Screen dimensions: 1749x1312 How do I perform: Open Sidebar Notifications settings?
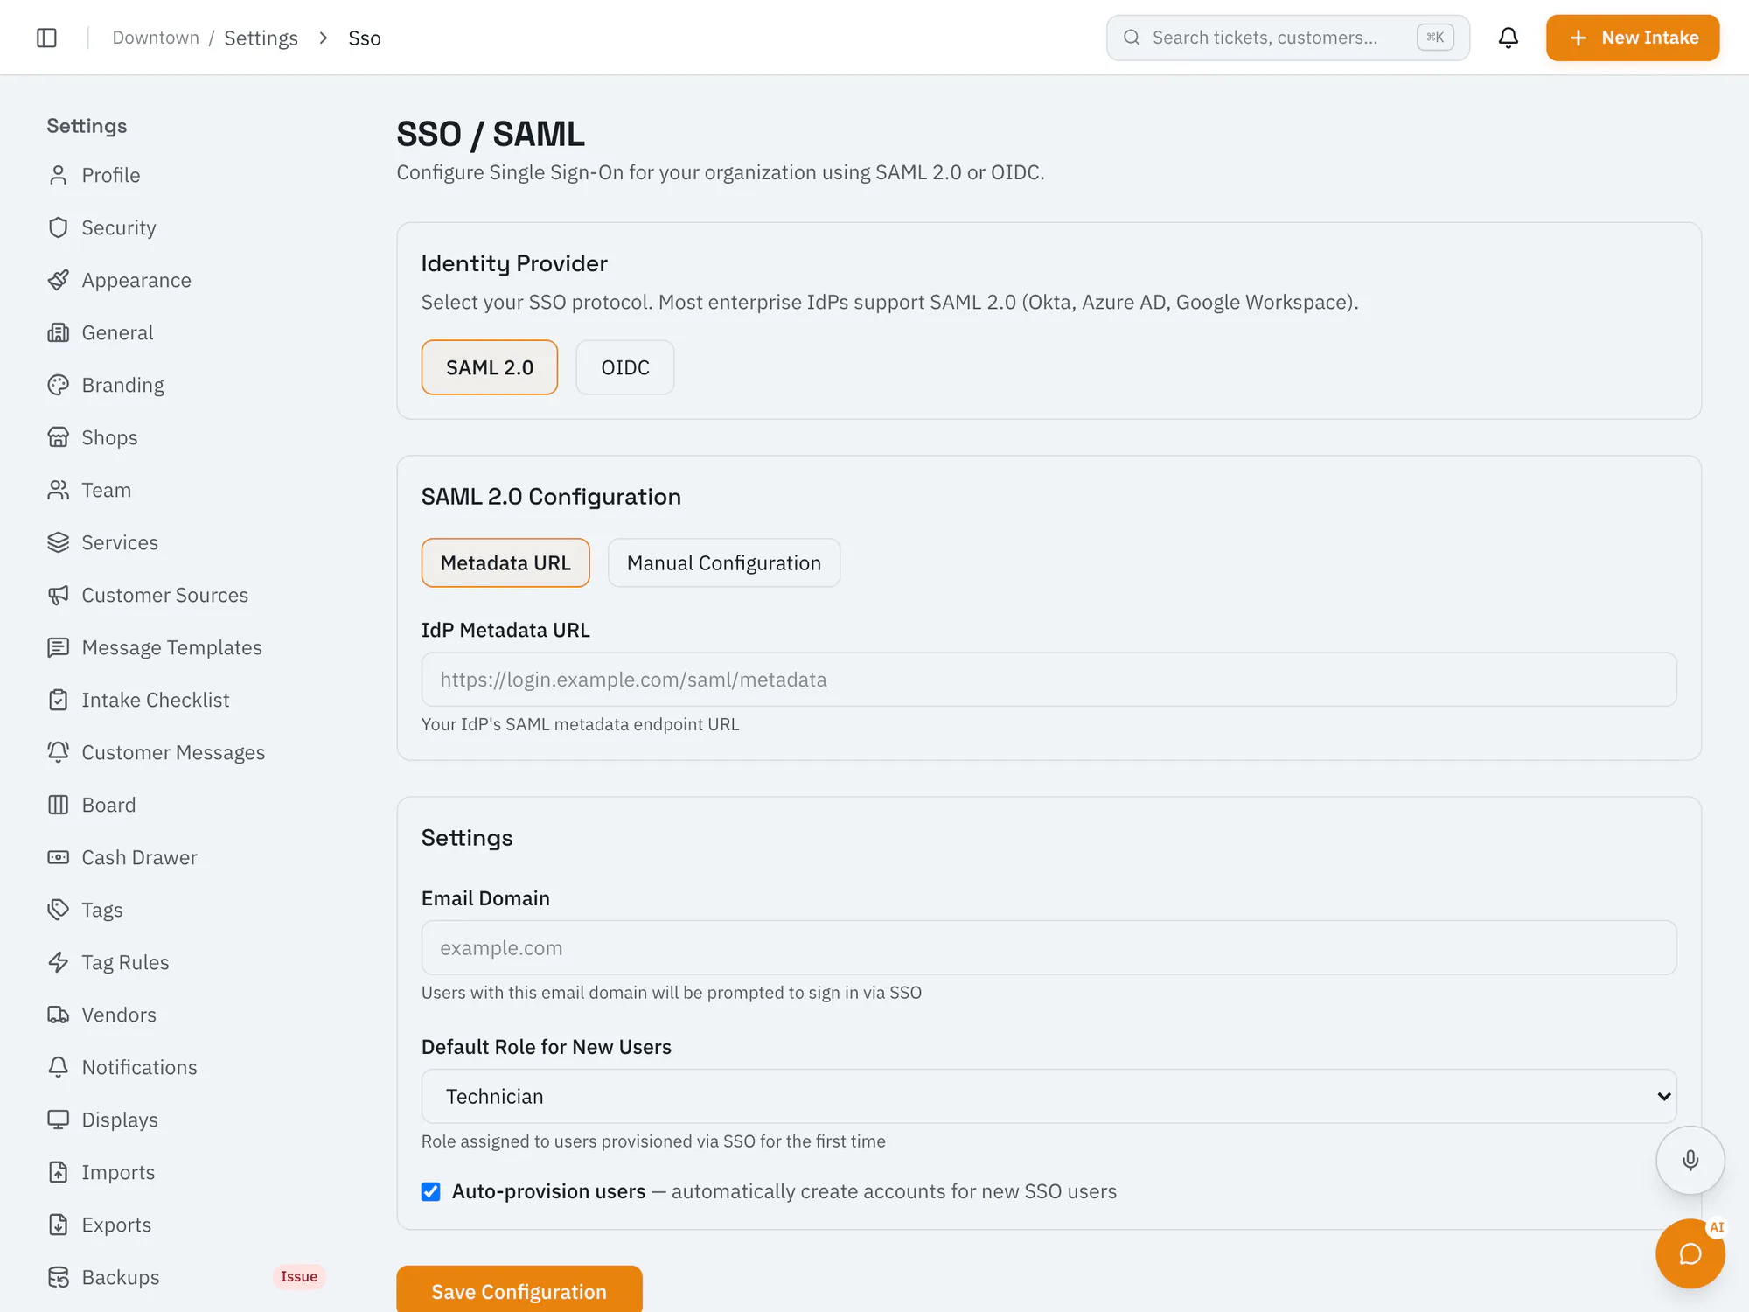(x=186, y=1067)
